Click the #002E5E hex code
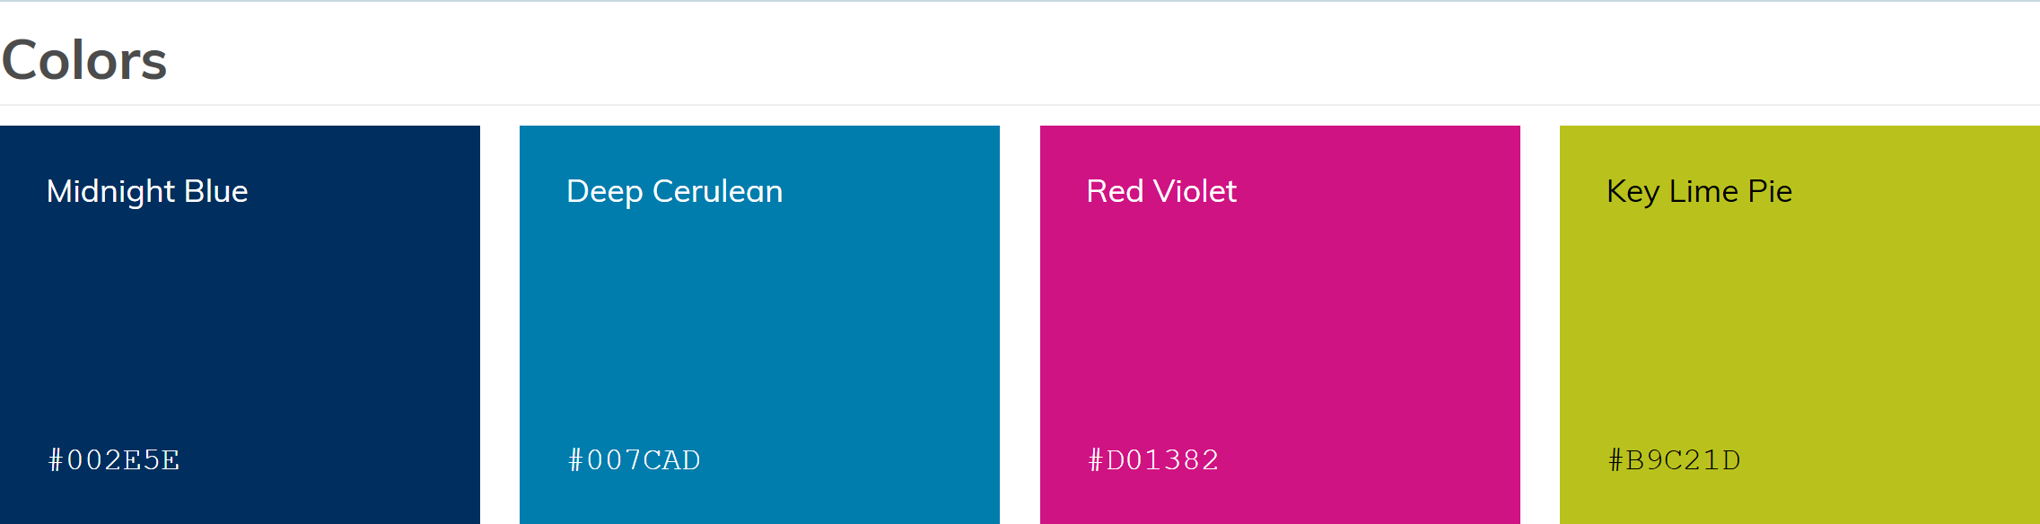2040x524 pixels. point(114,460)
